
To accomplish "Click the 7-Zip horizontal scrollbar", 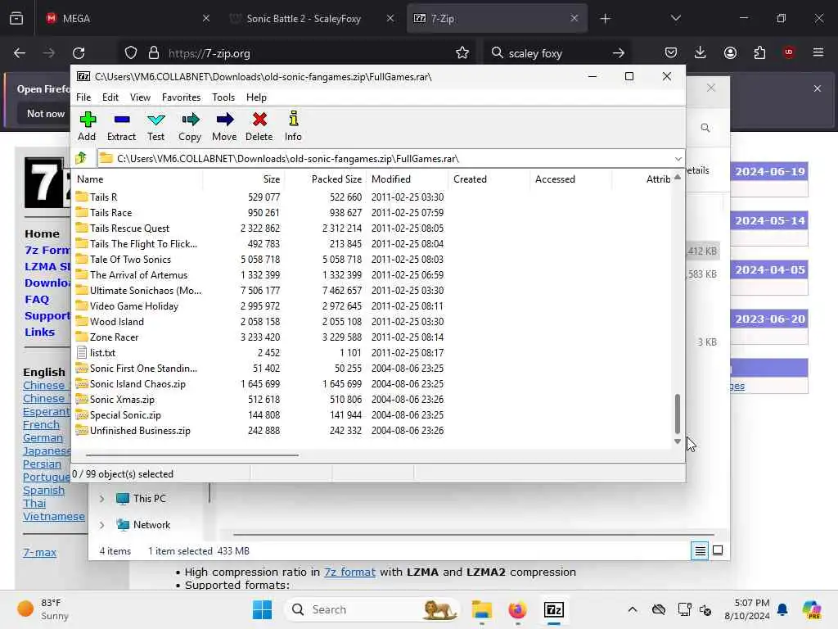I will coord(191,455).
